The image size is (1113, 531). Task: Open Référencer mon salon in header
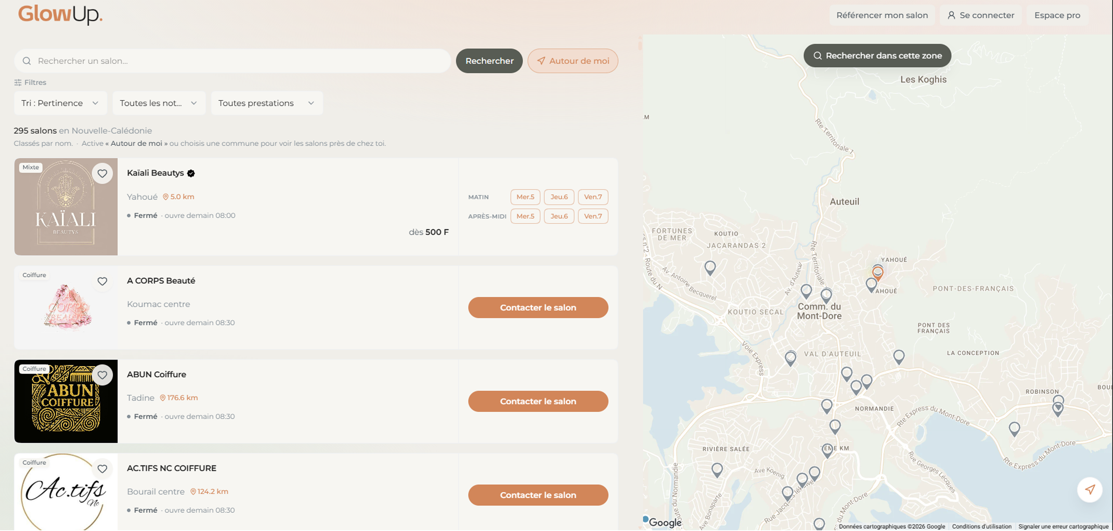click(882, 16)
